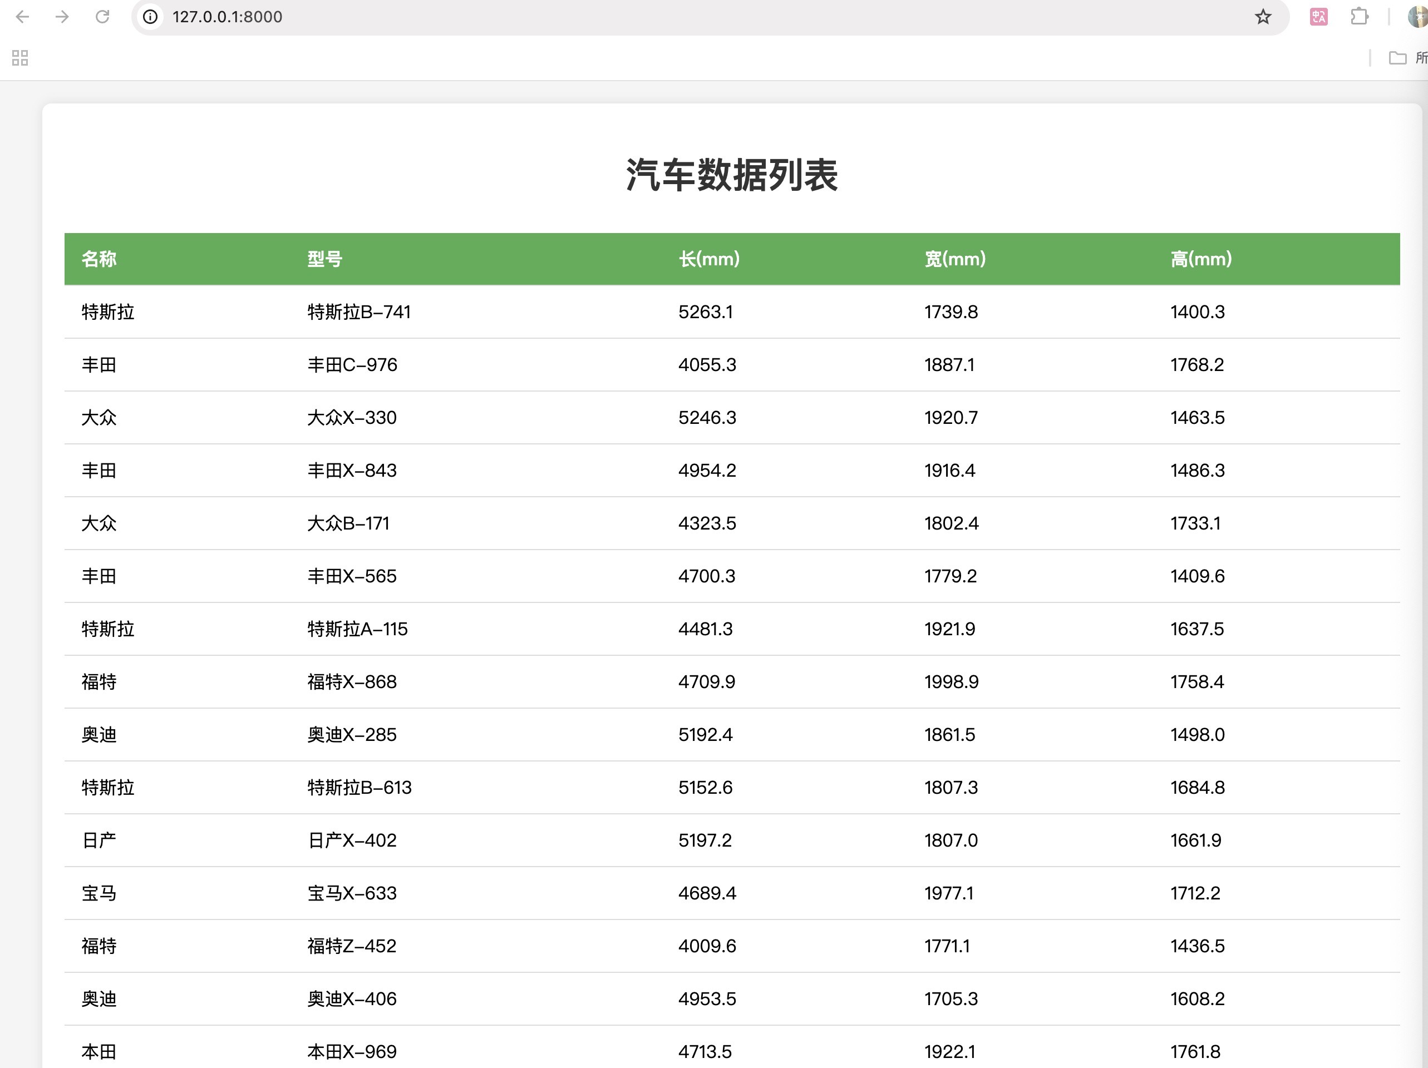Open the apps grid icon in bookmarks bar
Viewport: 1428px width, 1068px height.
click(20, 58)
